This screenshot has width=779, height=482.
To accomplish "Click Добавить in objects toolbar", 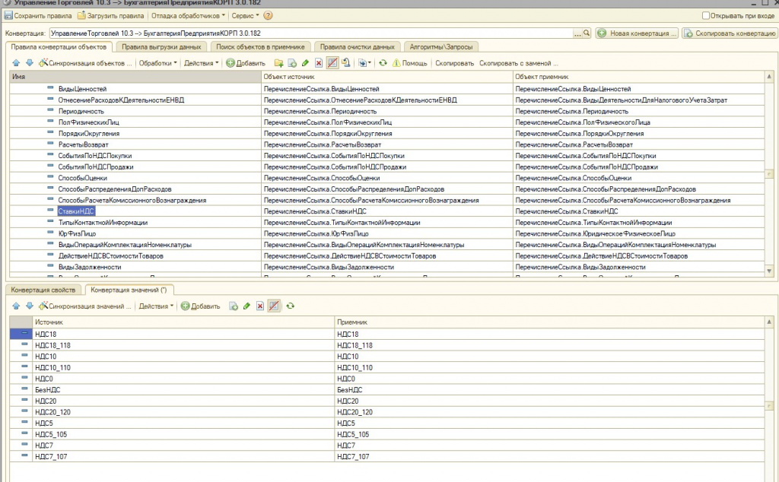I will tap(246, 63).
